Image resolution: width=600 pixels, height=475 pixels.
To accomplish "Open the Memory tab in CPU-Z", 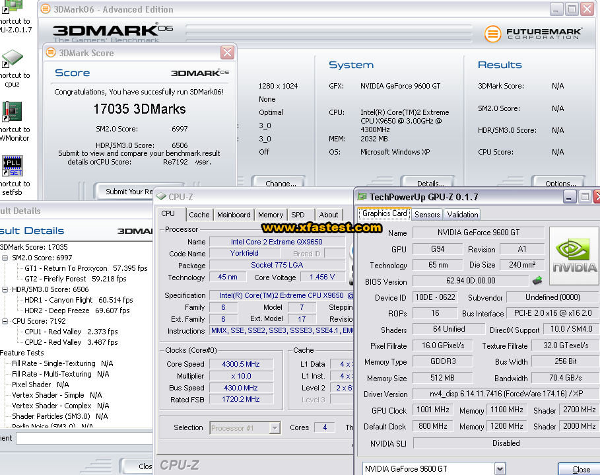I will point(271,215).
